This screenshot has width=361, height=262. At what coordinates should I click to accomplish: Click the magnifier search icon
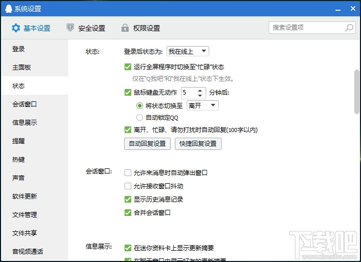click(x=349, y=28)
